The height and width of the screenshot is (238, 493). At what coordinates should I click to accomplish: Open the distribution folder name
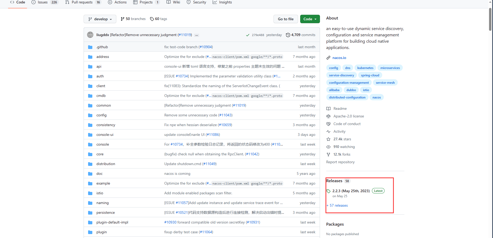pyautogui.click(x=106, y=164)
